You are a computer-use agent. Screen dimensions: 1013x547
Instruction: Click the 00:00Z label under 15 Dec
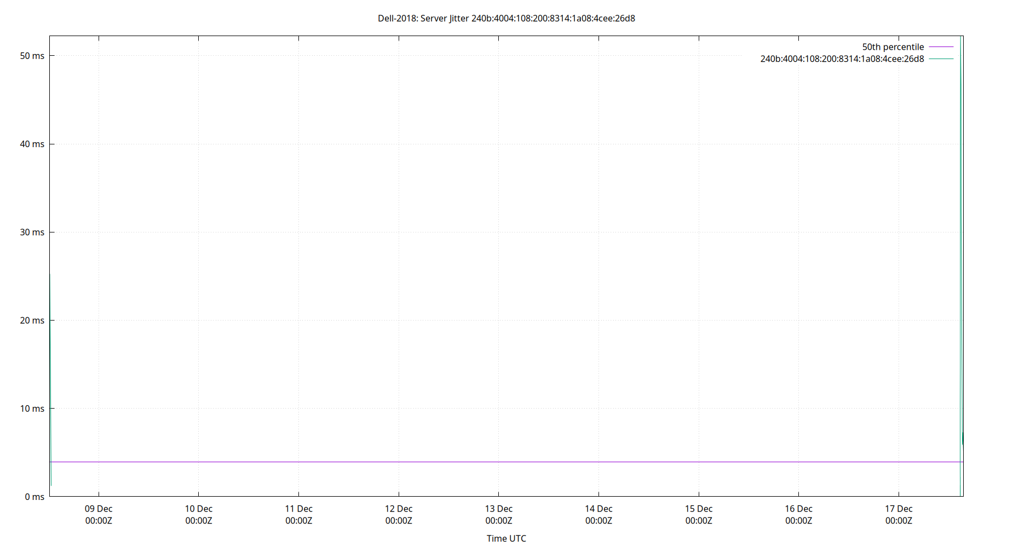click(x=699, y=521)
